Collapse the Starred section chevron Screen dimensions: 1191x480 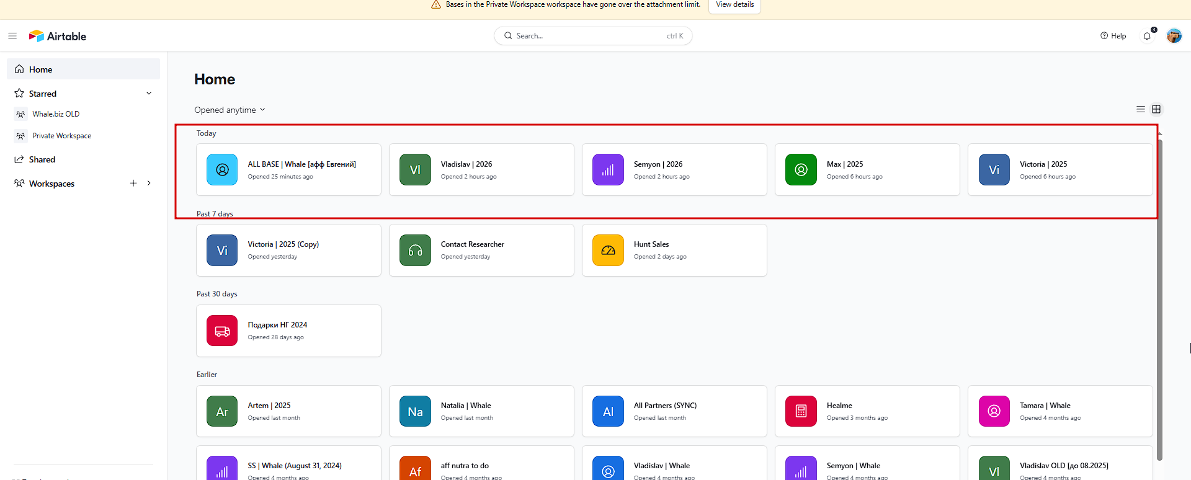149,93
